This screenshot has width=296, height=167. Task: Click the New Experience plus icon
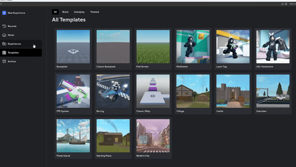click(4, 13)
